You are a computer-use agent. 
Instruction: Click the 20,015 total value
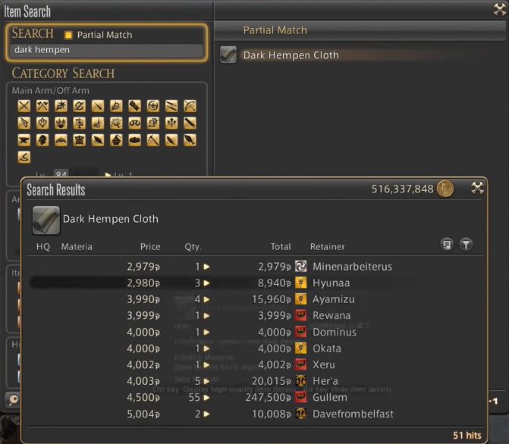[272, 381]
